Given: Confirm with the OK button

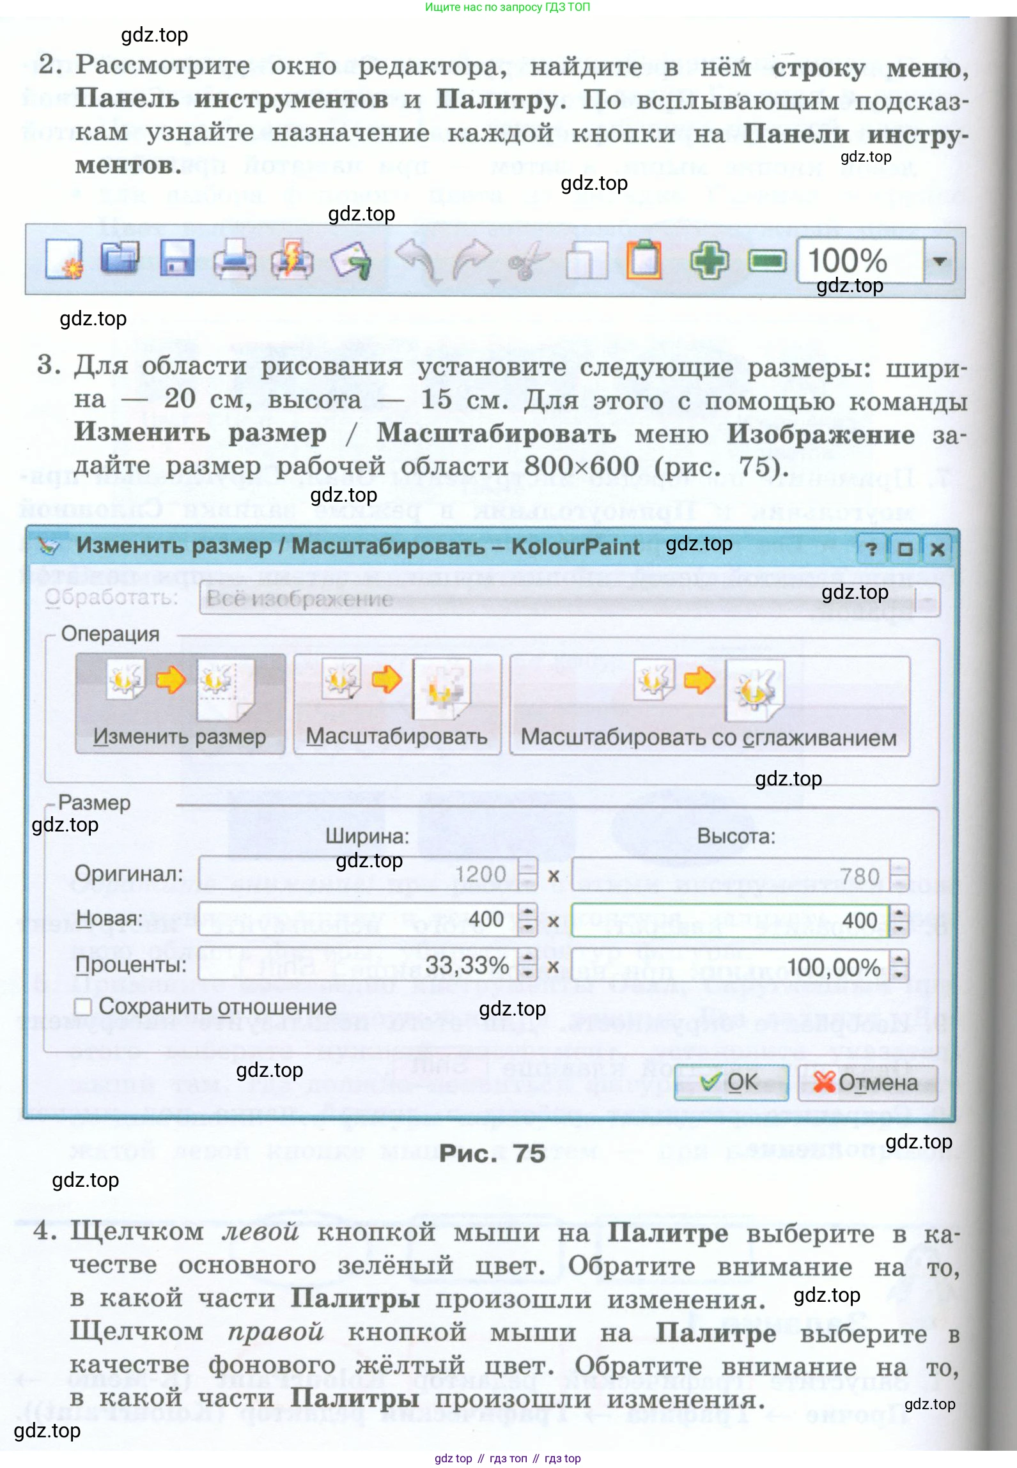Looking at the screenshot, I should 731,1082.
